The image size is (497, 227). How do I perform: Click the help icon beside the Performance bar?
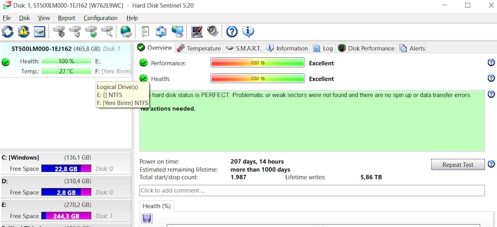[491, 63]
